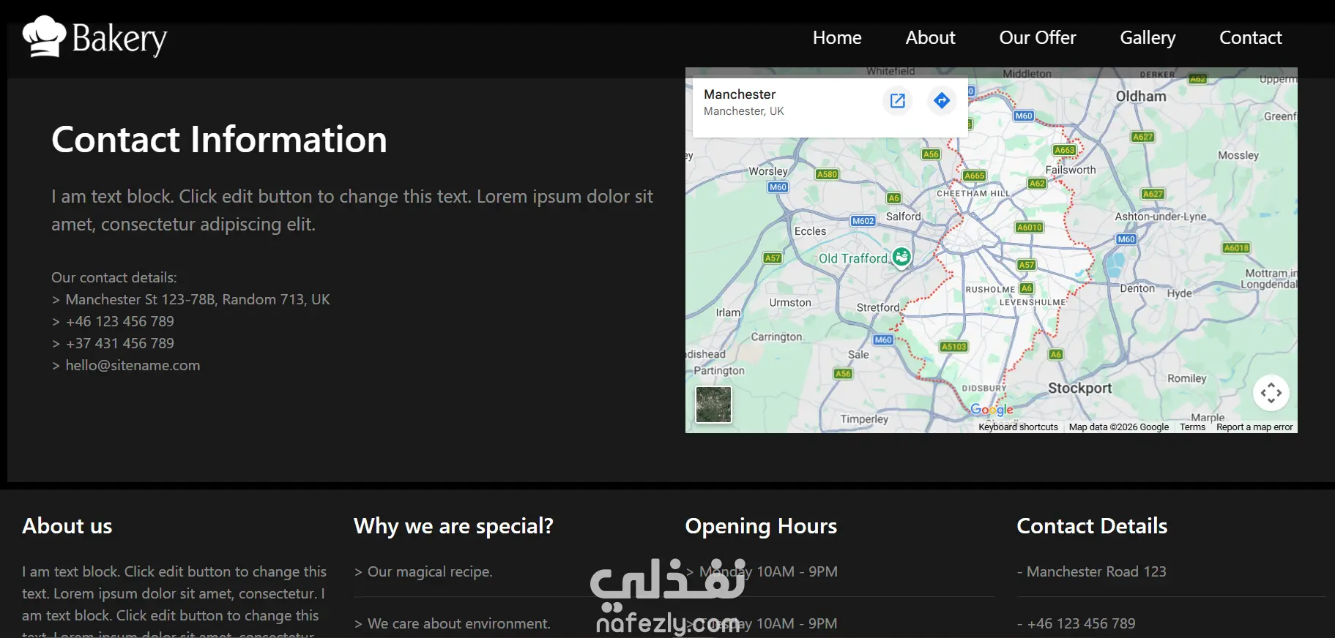Click the Manchester St 123-78B address line
This screenshot has width=1335, height=638.
coord(198,299)
